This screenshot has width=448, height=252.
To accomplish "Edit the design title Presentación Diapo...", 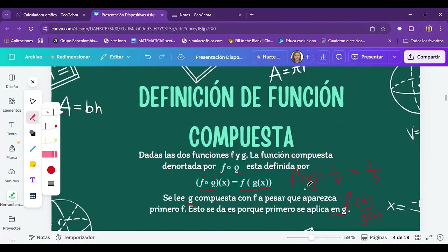I will tap(219, 57).
